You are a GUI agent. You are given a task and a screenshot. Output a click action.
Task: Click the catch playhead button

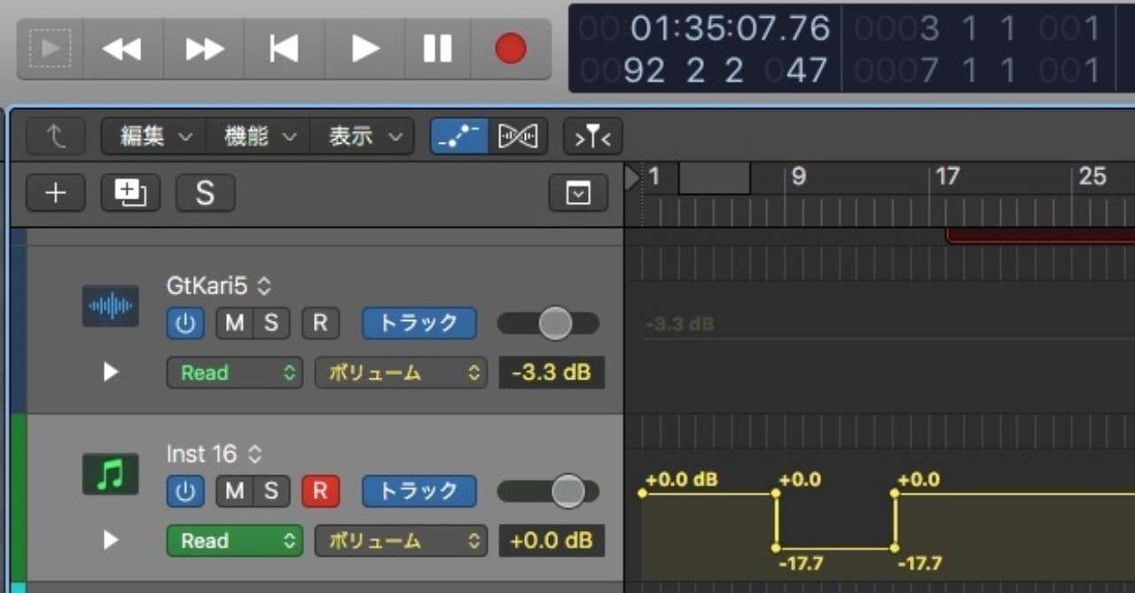tap(592, 137)
